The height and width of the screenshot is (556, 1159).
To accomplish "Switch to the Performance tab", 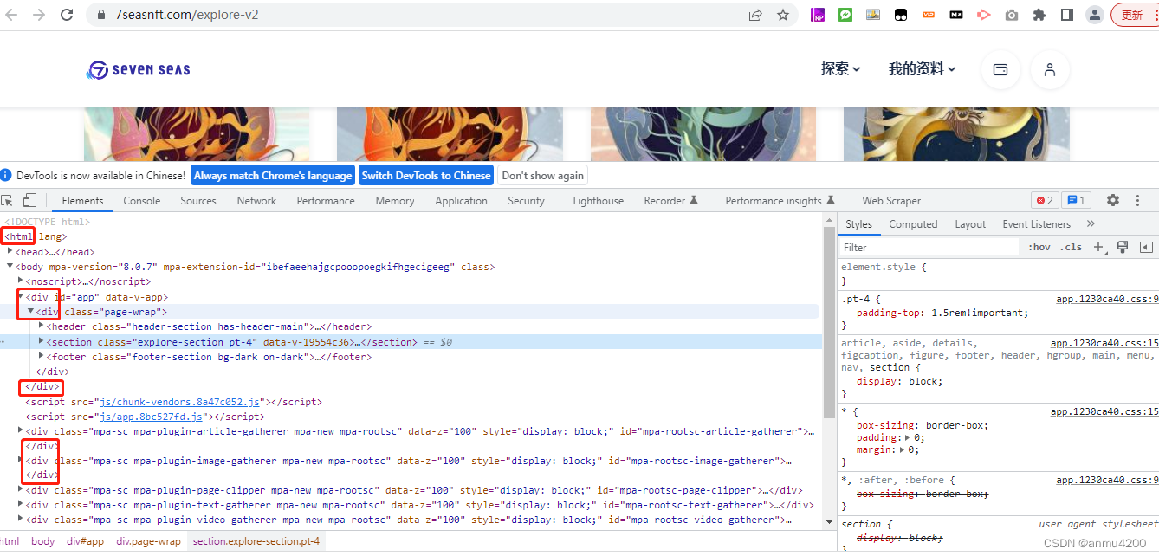I will 326,200.
